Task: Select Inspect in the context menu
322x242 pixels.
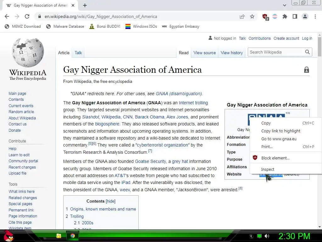Action: [286, 169]
